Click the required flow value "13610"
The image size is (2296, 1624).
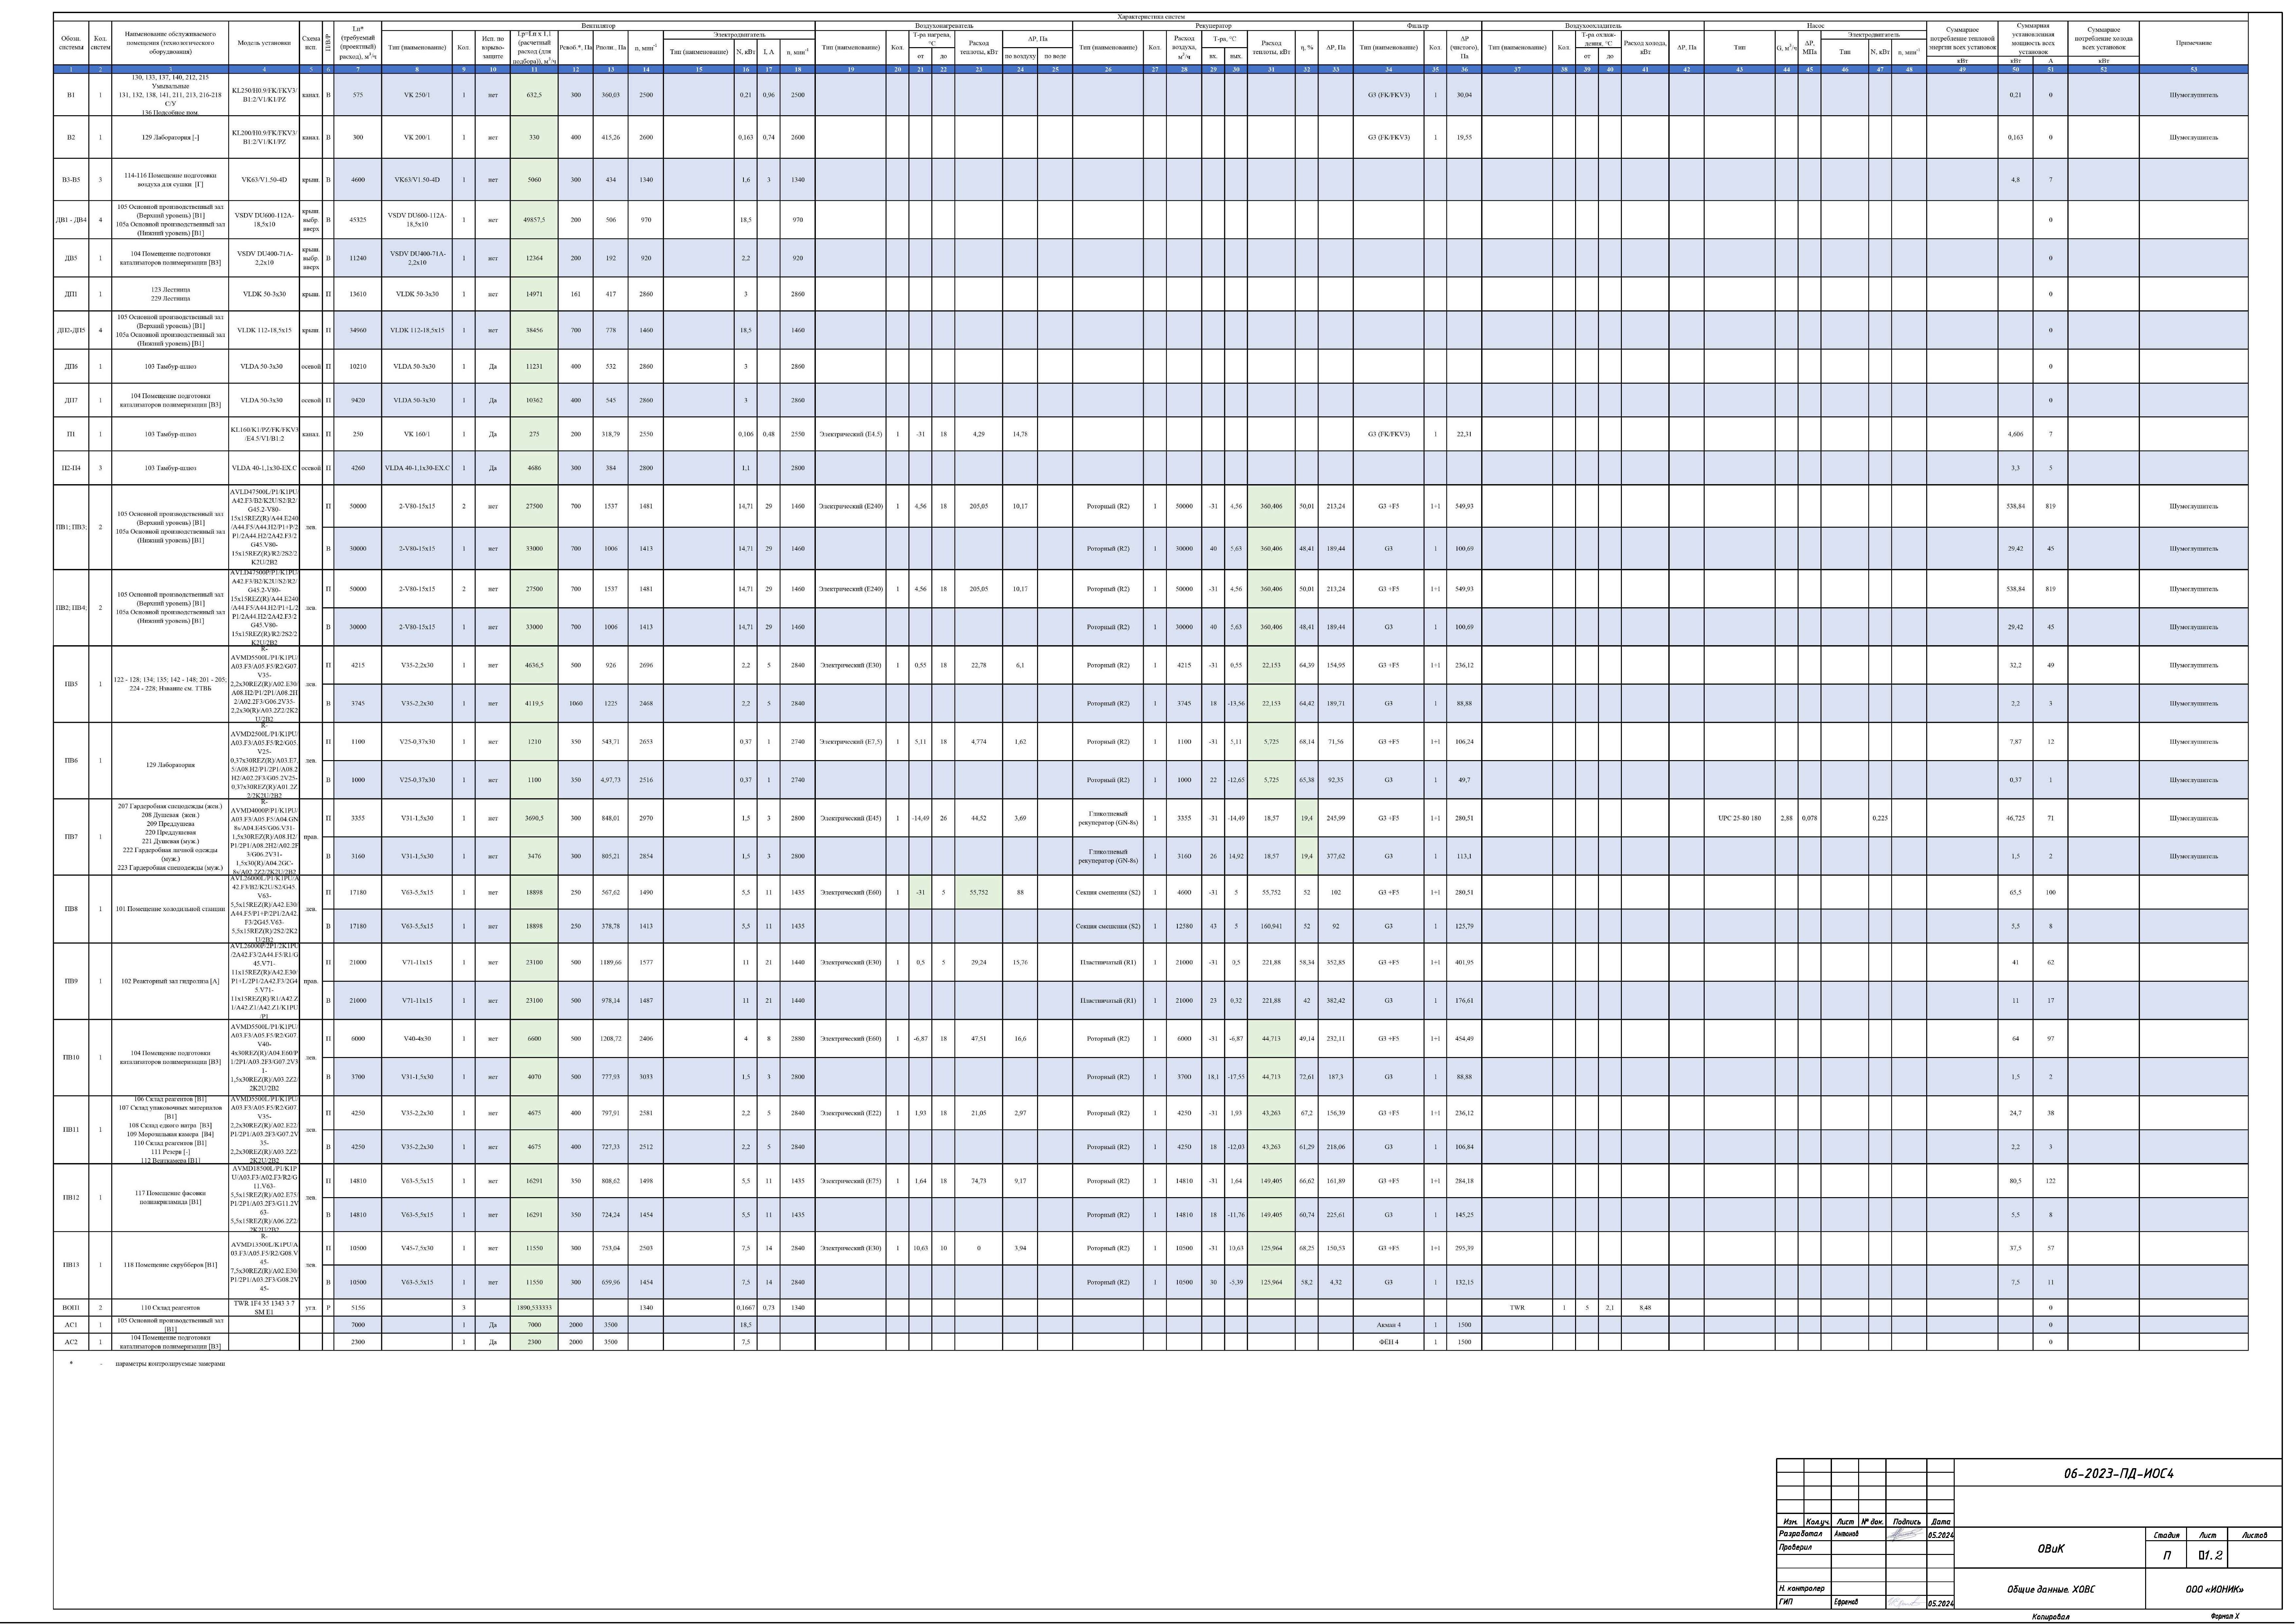(358, 294)
